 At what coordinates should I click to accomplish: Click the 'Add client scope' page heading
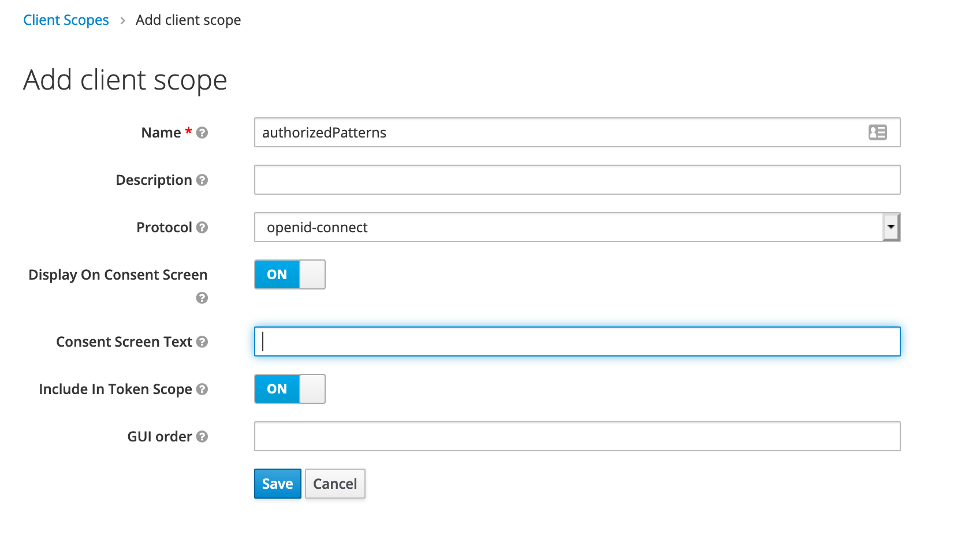(125, 80)
